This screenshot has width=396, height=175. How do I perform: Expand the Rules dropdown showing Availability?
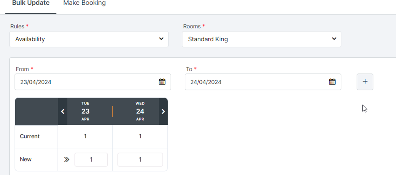pos(89,39)
